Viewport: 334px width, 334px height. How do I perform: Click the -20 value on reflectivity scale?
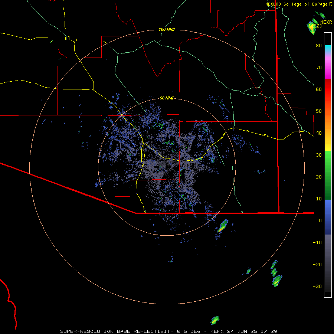317,264
